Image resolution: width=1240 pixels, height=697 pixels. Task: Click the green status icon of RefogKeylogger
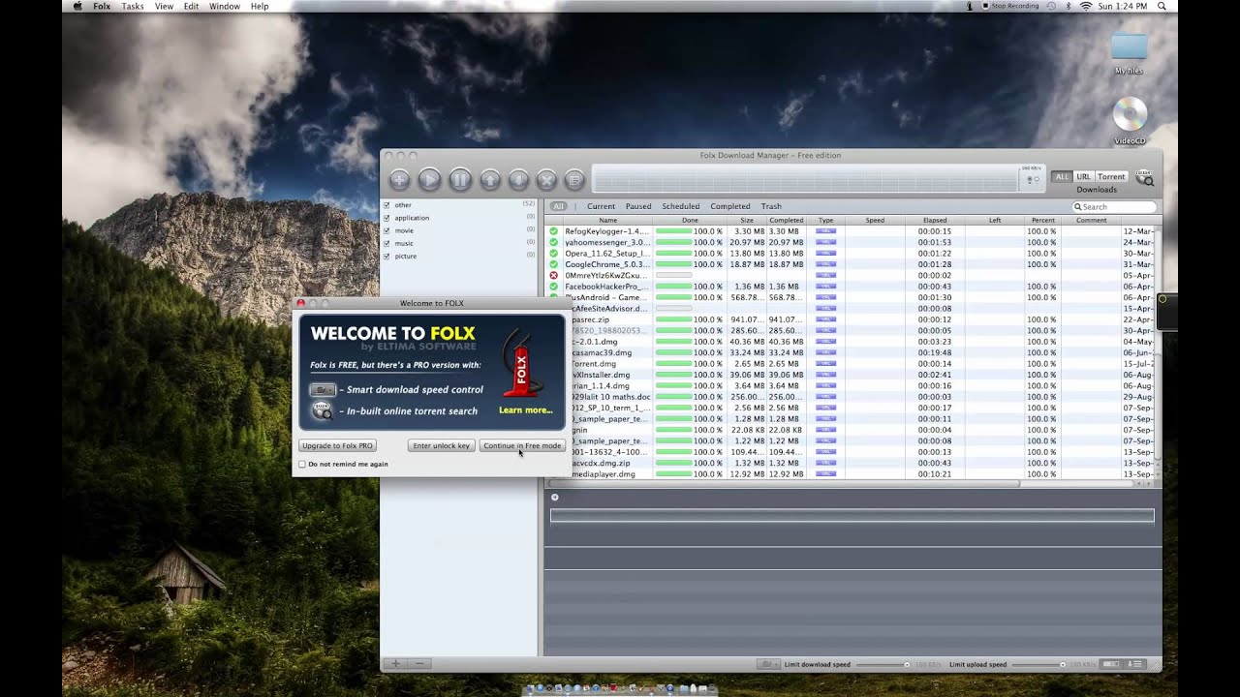[x=554, y=231]
